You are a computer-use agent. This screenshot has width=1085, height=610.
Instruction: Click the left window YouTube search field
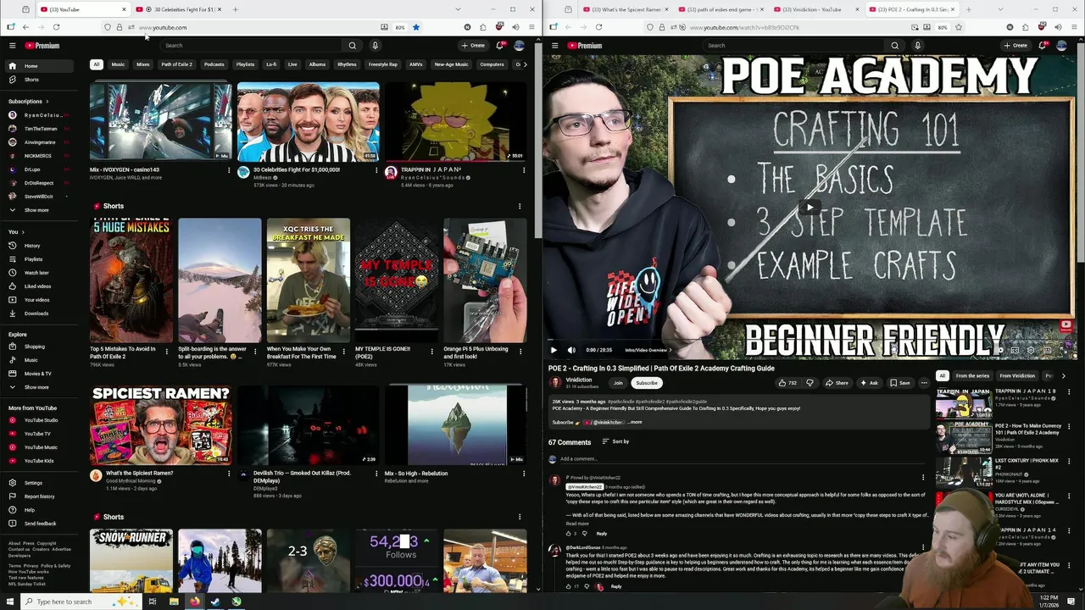(x=251, y=46)
